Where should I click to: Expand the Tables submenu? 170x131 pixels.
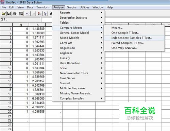click(79, 23)
